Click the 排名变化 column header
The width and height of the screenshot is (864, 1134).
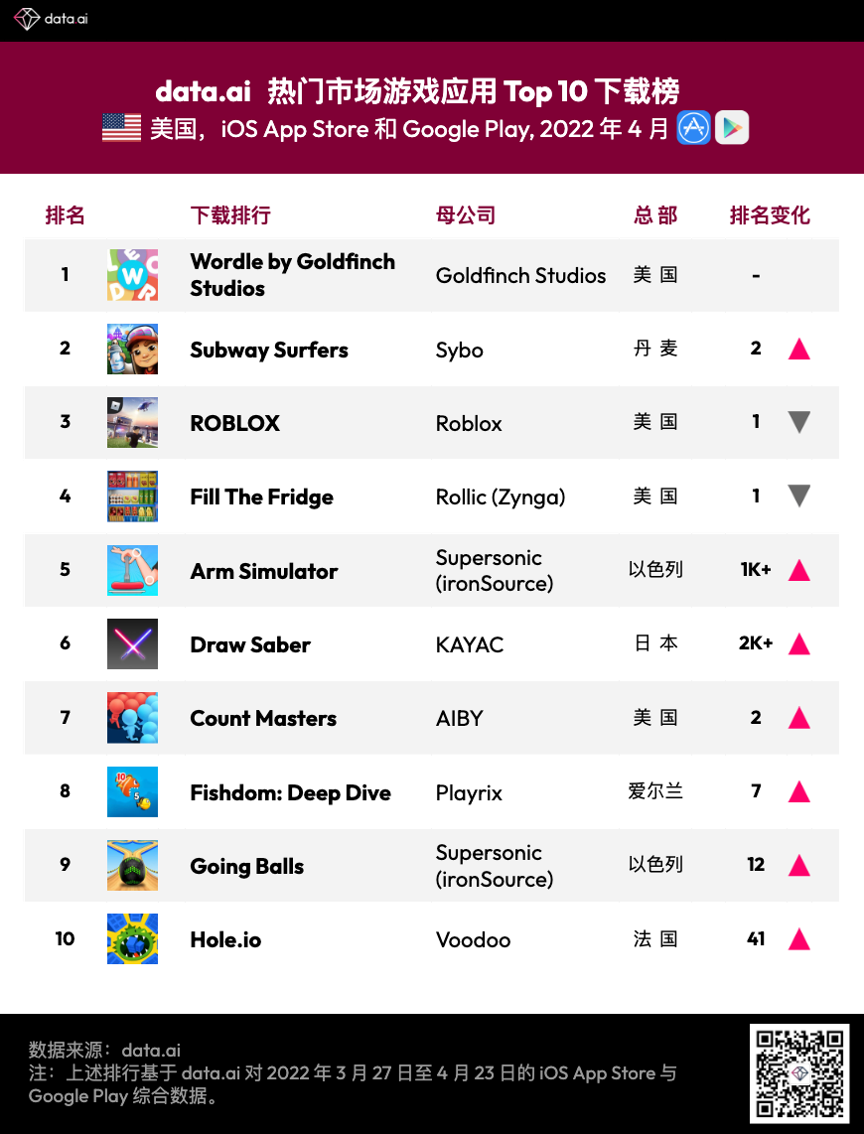[x=770, y=215]
